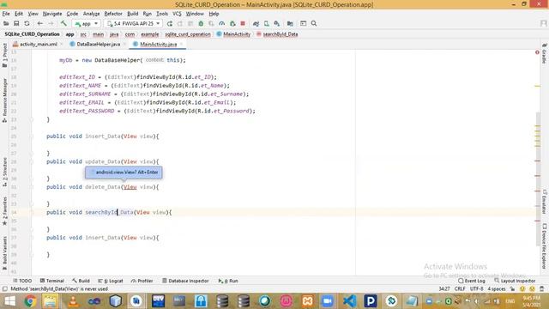The width and height of the screenshot is (549, 309).
Task: Close the MainActivity.java tab
Action: (x=182, y=44)
